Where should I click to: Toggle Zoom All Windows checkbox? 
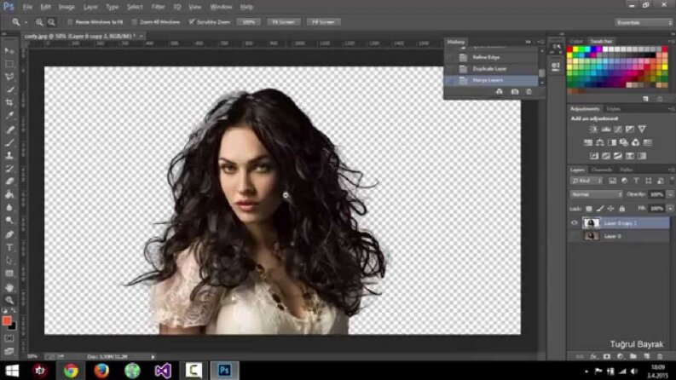pyautogui.click(x=134, y=22)
